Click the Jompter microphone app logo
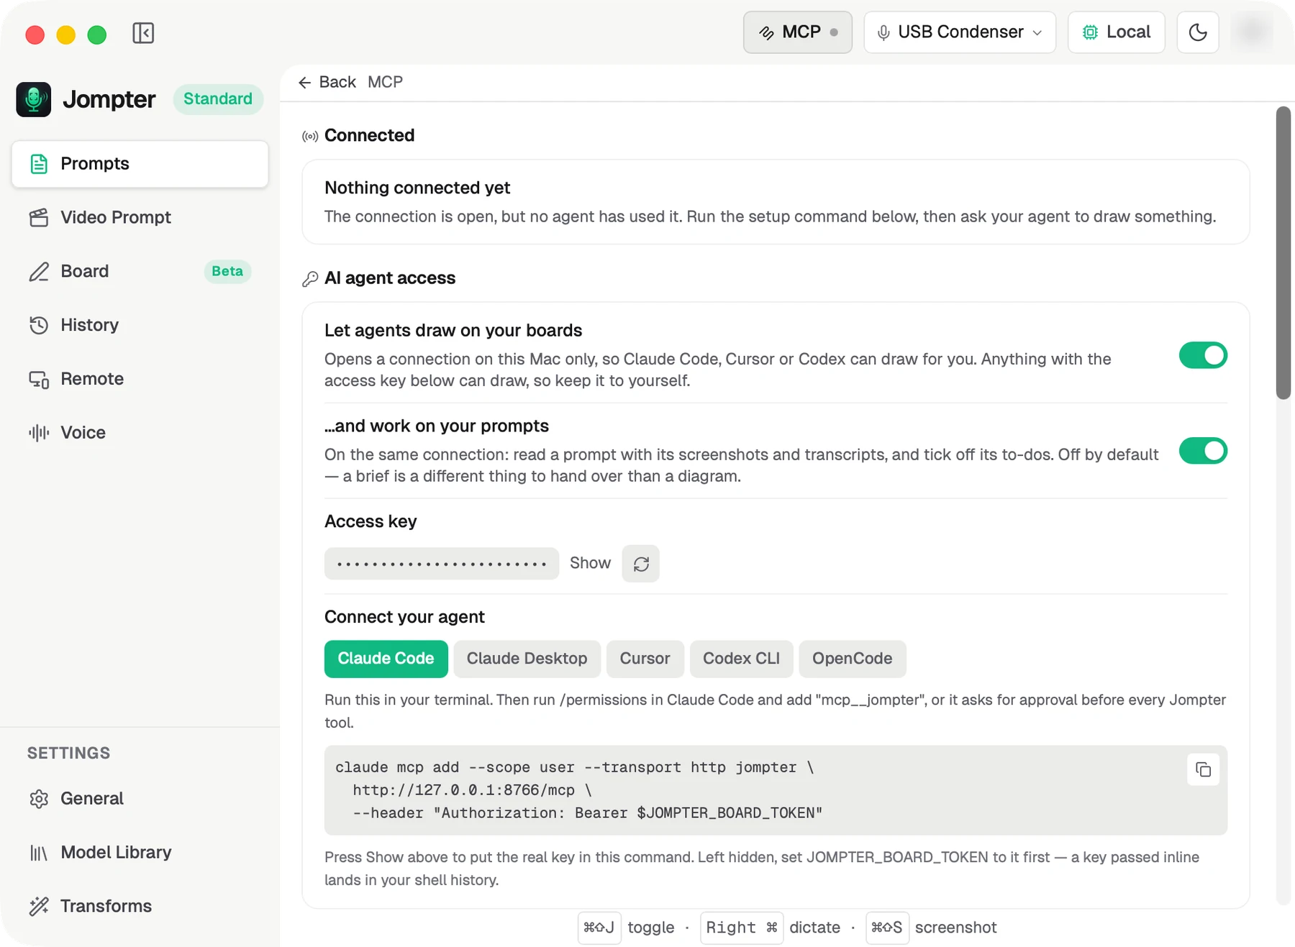 [x=34, y=99]
